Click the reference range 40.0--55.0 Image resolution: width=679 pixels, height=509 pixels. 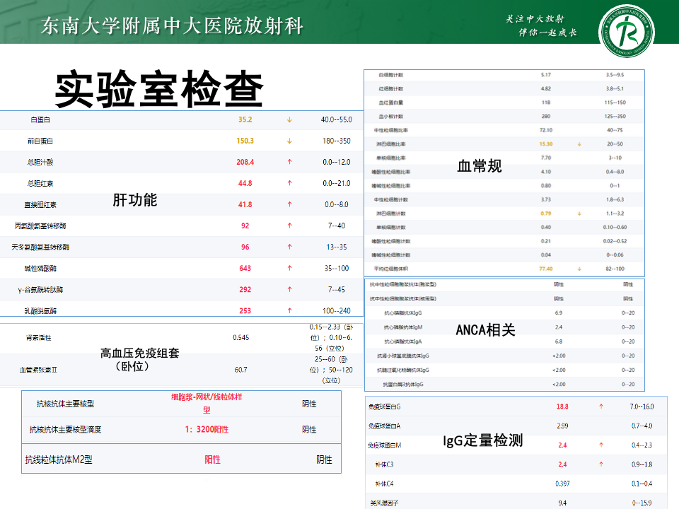(337, 120)
